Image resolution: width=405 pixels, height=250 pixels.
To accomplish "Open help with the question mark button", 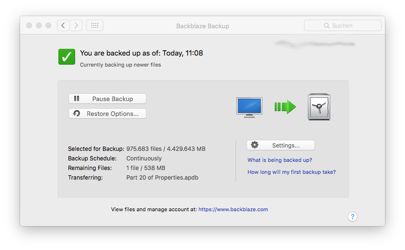I will (x=352, y=216).
